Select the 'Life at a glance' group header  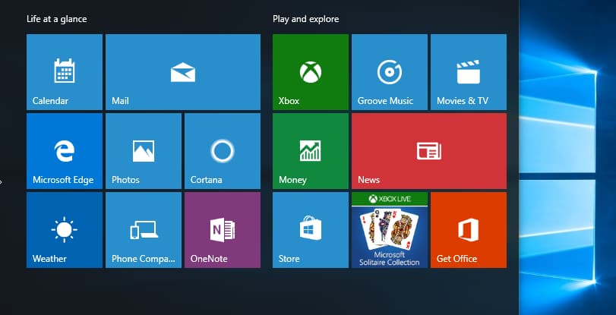click(x=56, y=19)
